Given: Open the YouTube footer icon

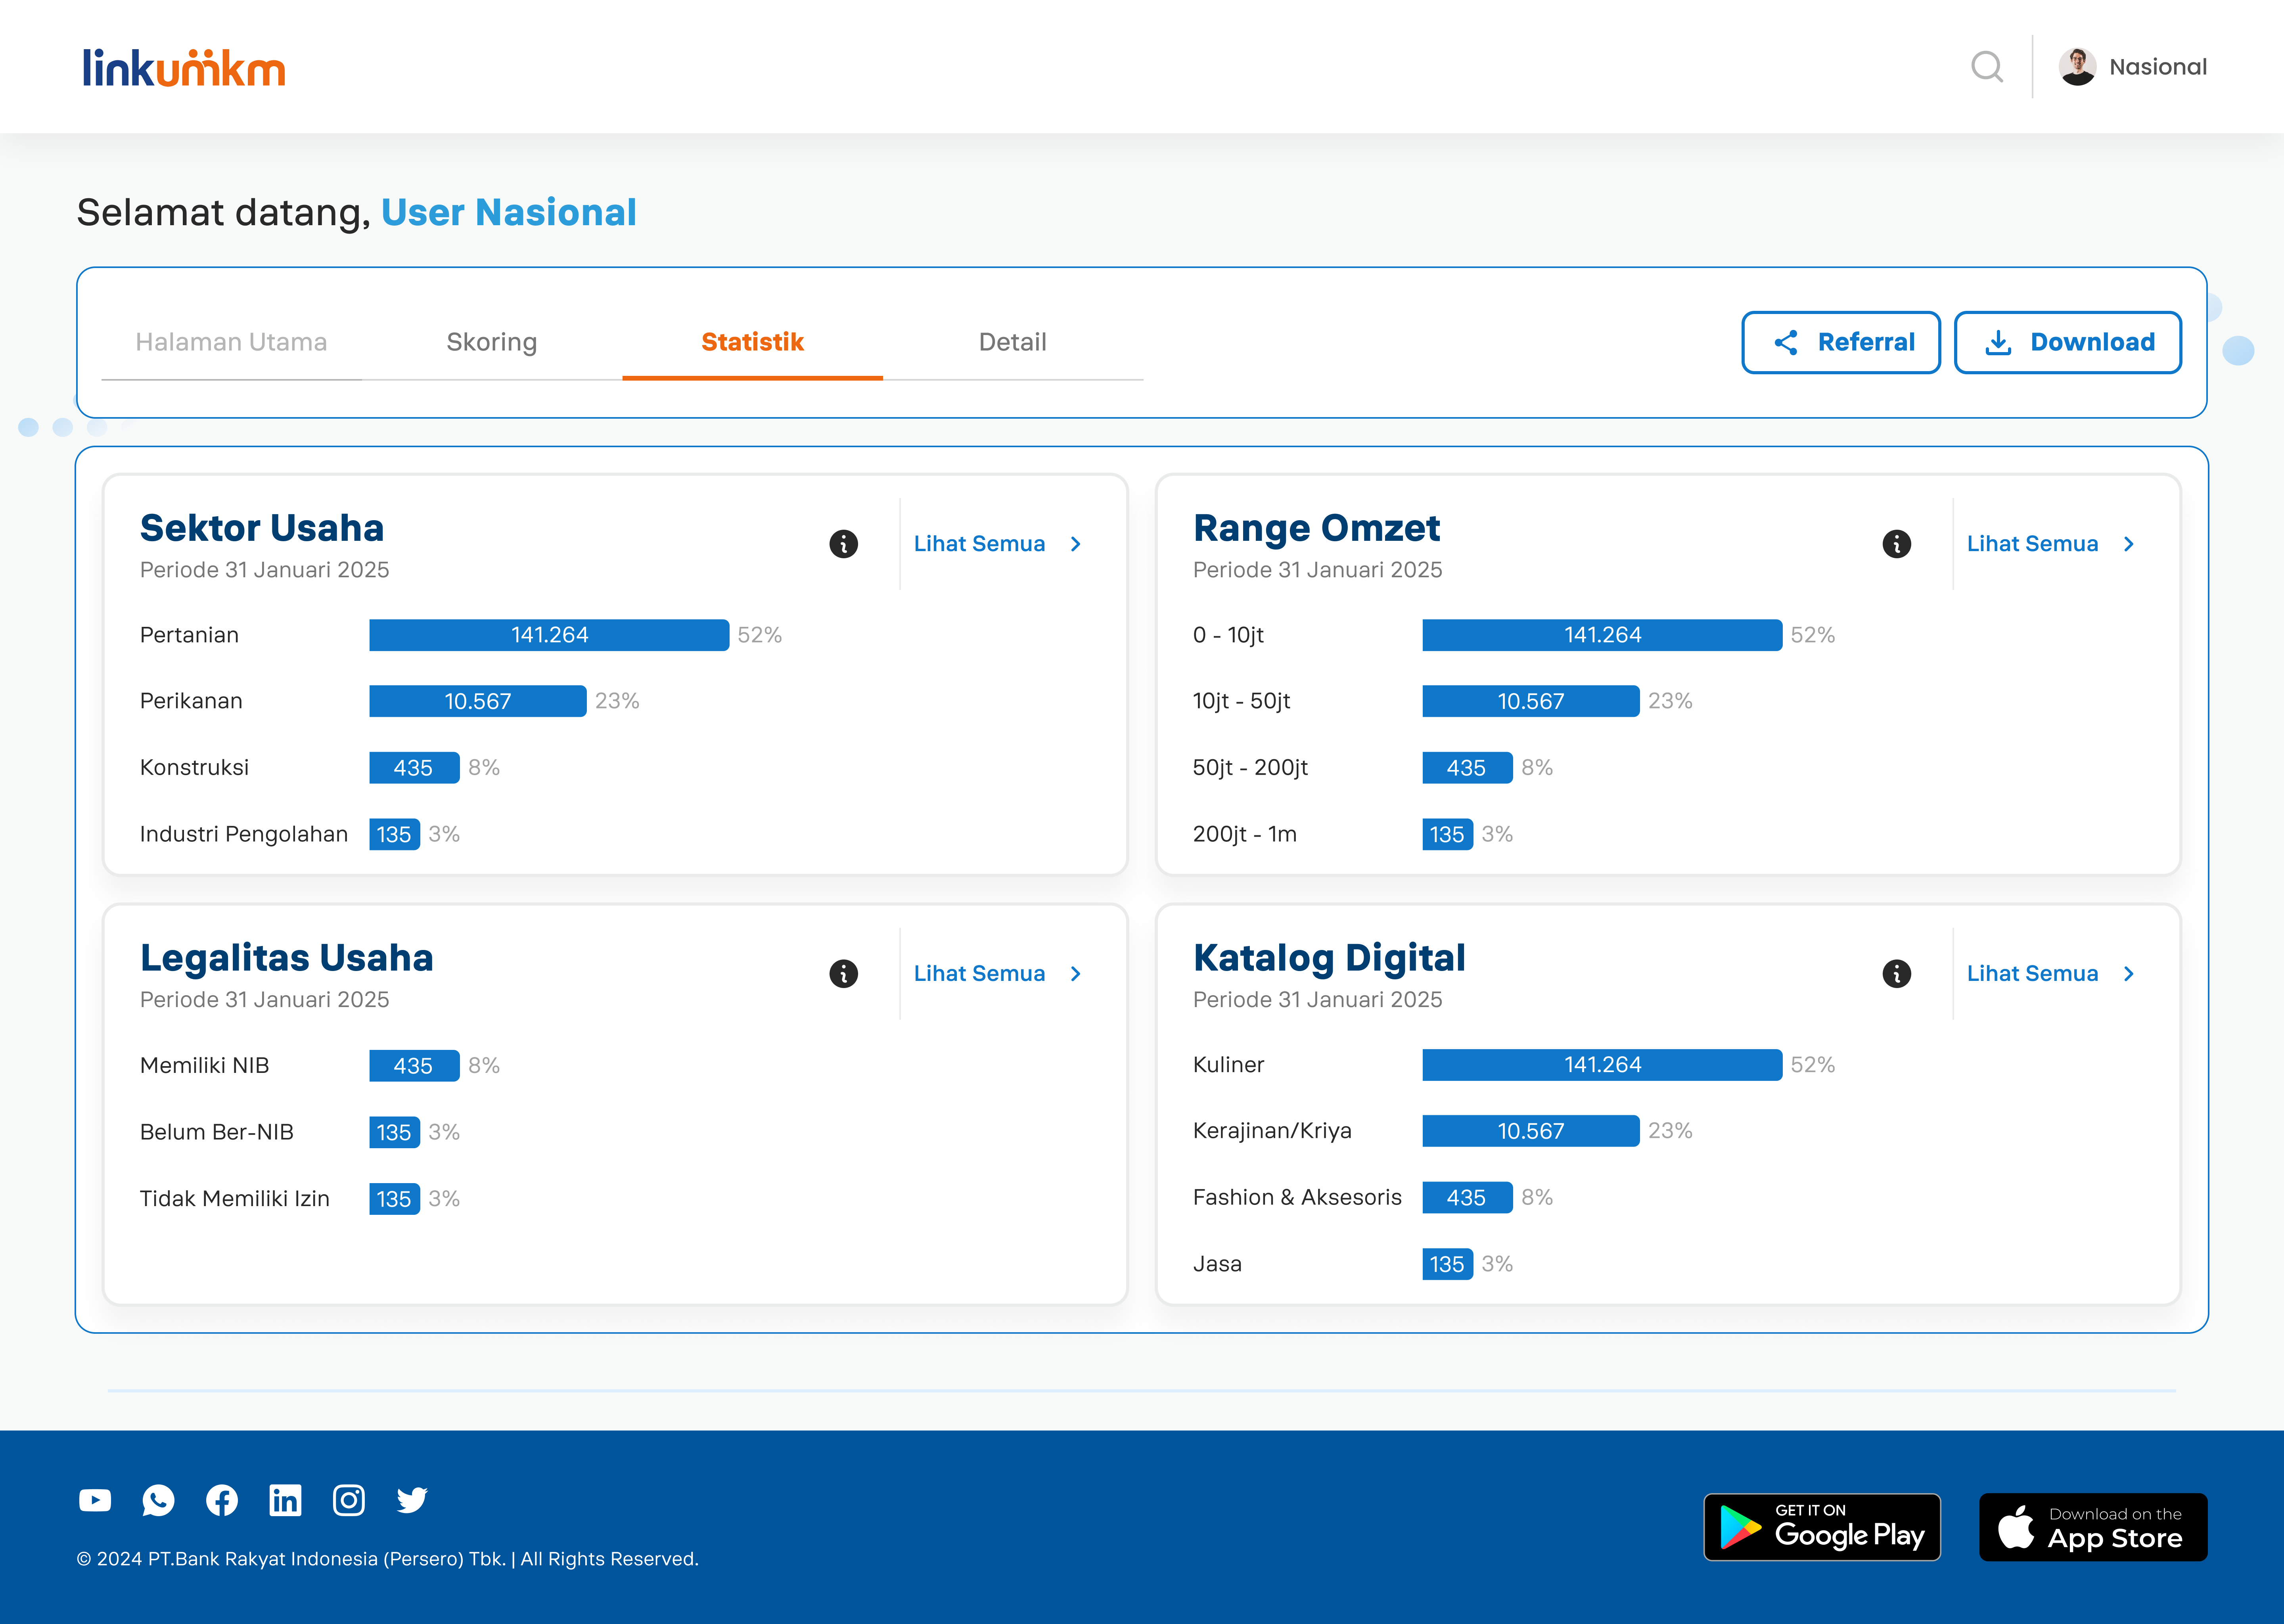Looking at the screenshot, I should pos(95,1500).
